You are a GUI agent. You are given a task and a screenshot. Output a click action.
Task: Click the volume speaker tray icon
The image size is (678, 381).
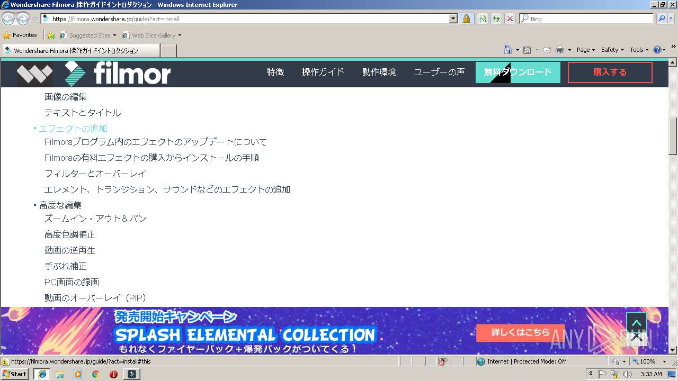pyautogui.click(x=628, y=374)
